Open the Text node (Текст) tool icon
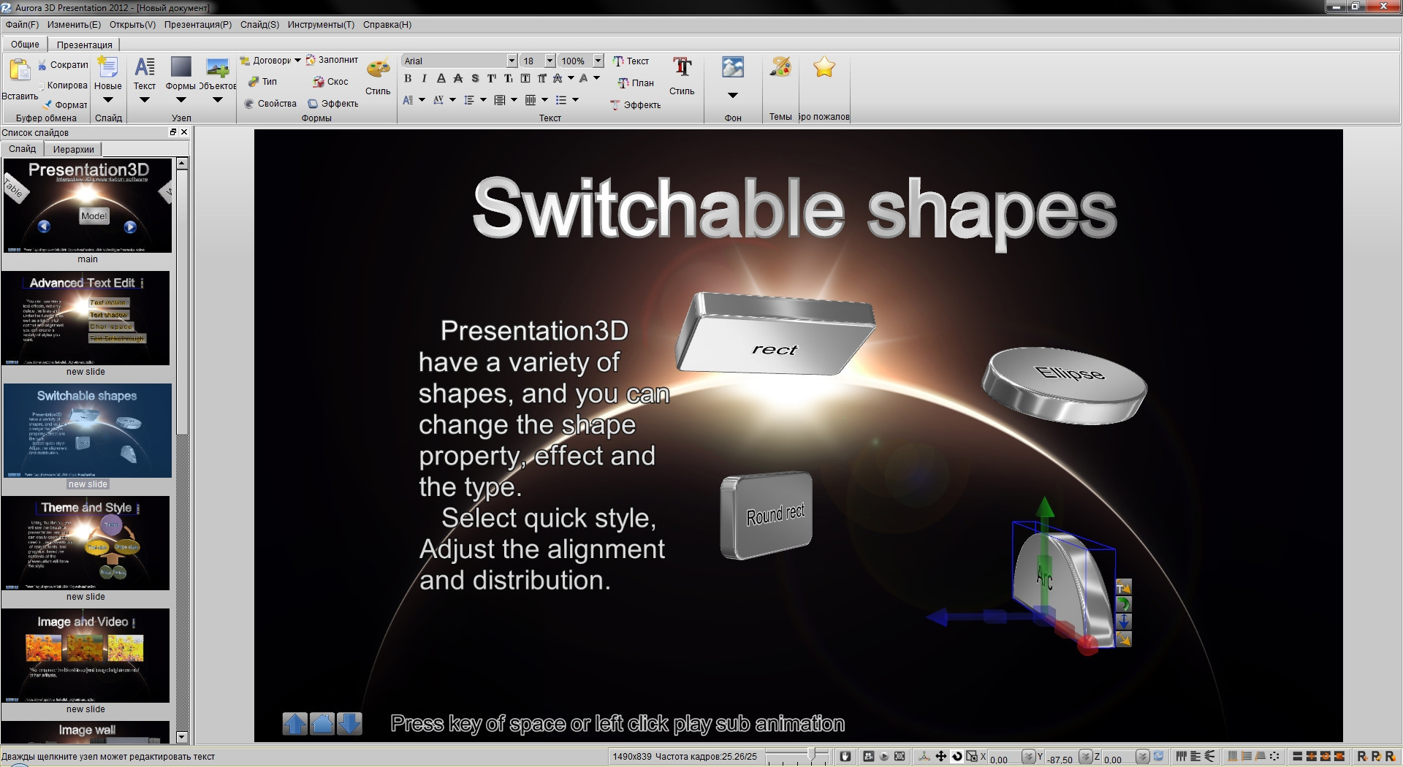This screenshot has height=767, width=1403. 145,67
